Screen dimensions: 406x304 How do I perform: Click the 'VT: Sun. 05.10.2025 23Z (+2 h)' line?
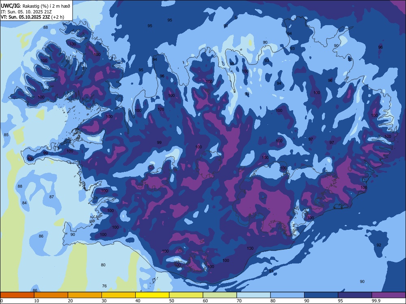click(32, 17)
